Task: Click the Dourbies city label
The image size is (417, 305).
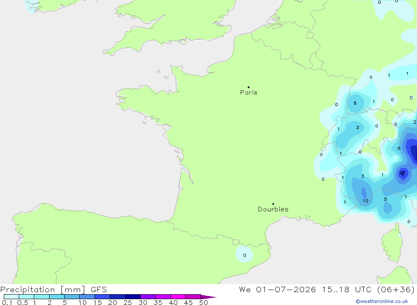Action: (x=273, y=209)
